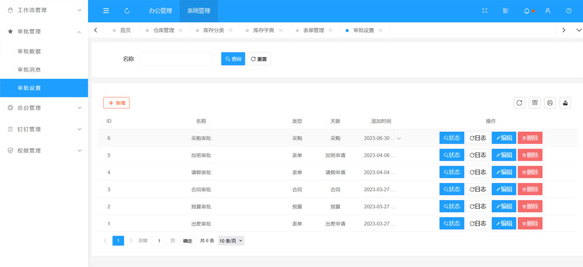Close the 表单管理 tab
The image size is (583, 267).
pos(330,30)
